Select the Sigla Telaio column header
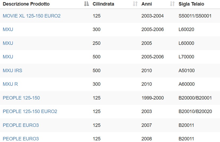The image size is (220, 142). click(x=191, y=4)
